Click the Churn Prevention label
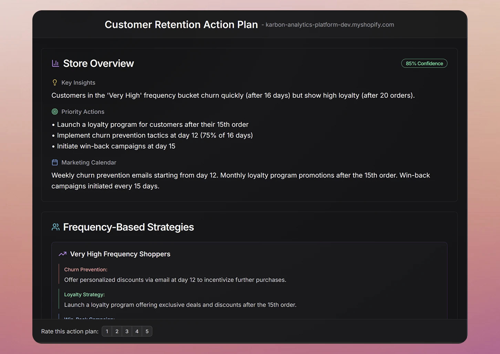The height and width of the screenshot is (354, 500). point(86,269)
